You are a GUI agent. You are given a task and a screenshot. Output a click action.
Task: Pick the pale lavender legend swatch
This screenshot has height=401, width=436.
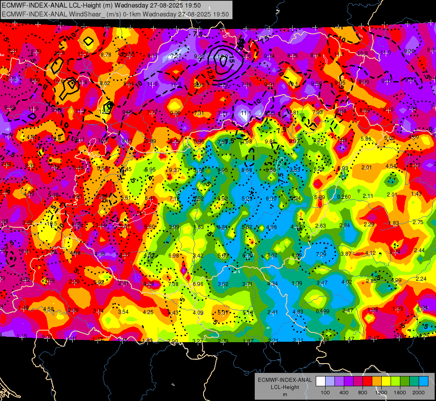330,381
